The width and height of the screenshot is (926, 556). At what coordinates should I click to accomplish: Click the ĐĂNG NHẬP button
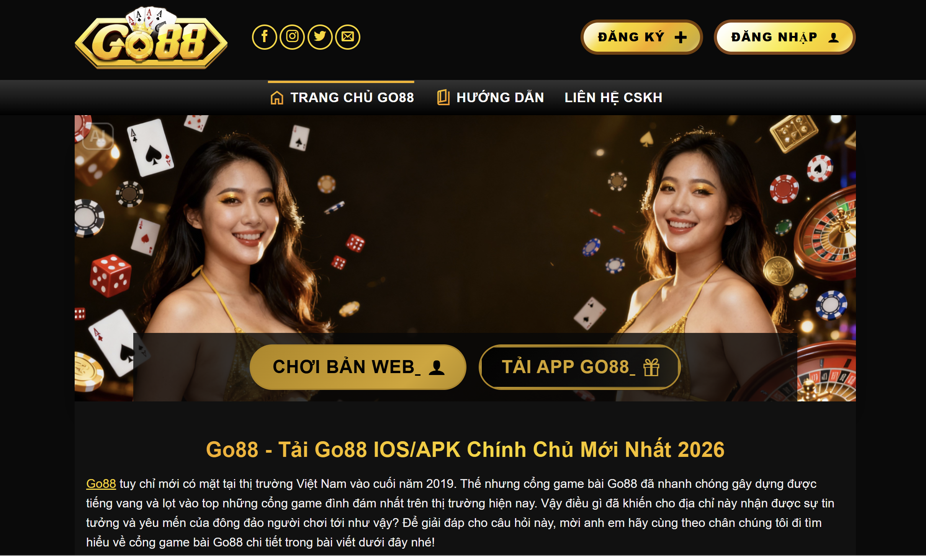[x=785, y=37]
